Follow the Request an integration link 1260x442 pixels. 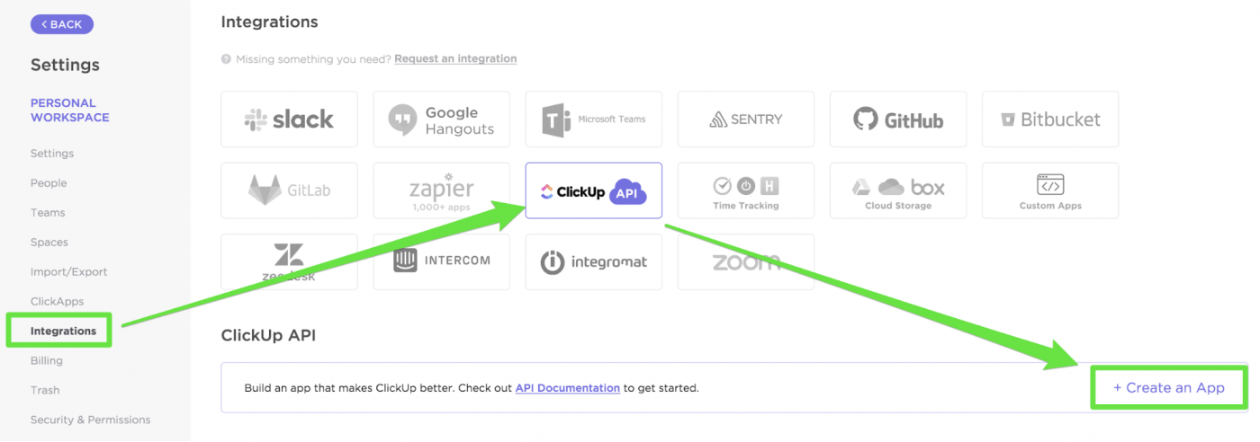455,58
